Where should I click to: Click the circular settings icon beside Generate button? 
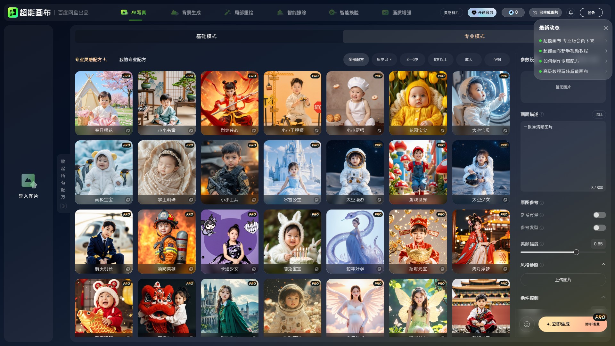point(527,324)
